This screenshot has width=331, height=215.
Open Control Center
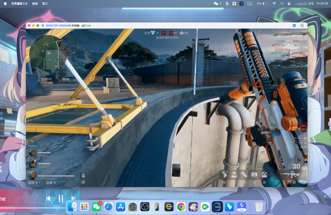(x=289, y=4)
